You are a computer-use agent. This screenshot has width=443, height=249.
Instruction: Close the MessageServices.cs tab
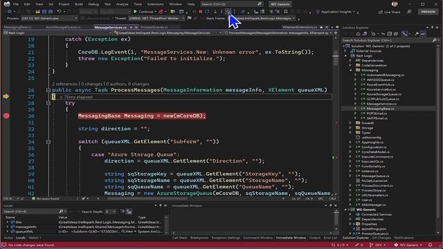click(x=136, y=28)
